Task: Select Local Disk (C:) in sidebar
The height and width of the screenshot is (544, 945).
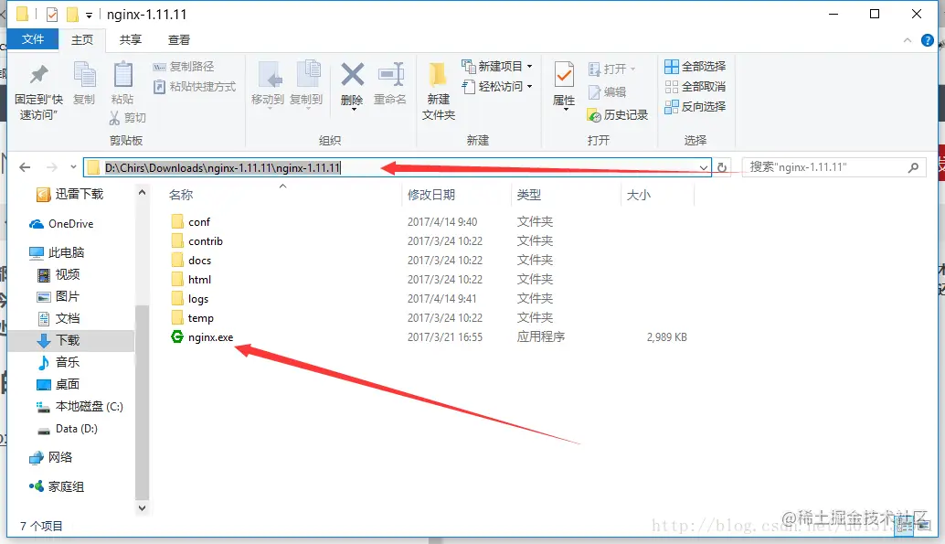Action: coord(80,407)
